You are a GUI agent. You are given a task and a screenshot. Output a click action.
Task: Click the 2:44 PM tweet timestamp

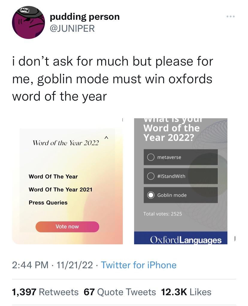pos(30,265)
